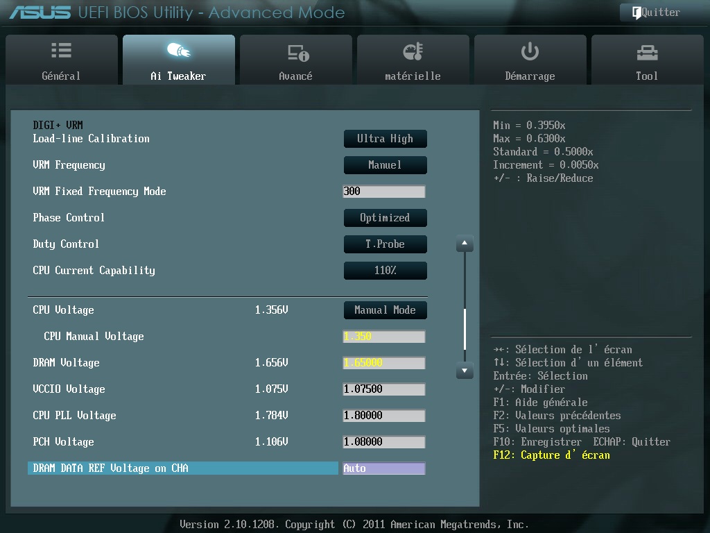Select the CPU Manual Voltage field
Viewport: 710px width, 533px height.
tap(383, 337)
